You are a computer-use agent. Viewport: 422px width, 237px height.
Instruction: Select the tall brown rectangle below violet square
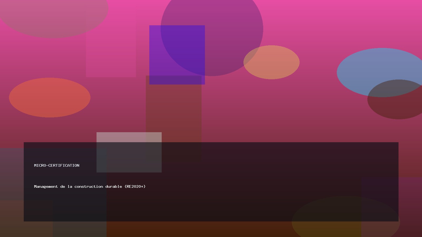point(174,111)
